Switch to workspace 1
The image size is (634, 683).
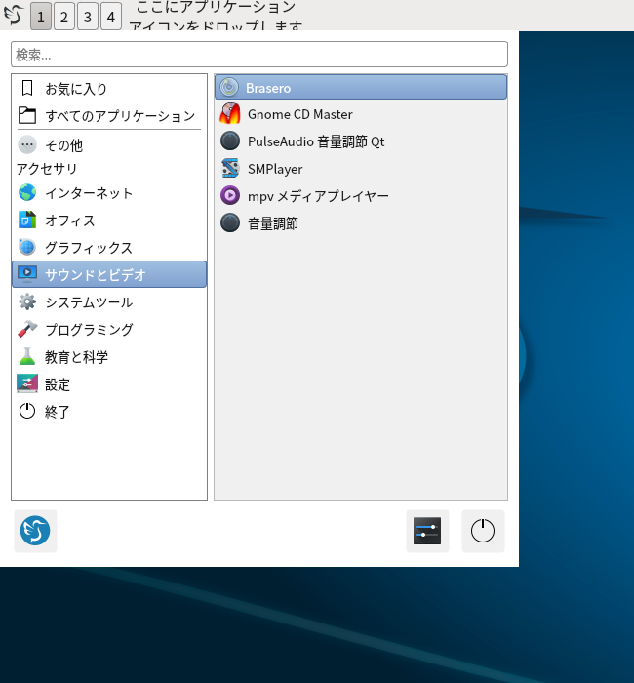(x=41, y=17)
